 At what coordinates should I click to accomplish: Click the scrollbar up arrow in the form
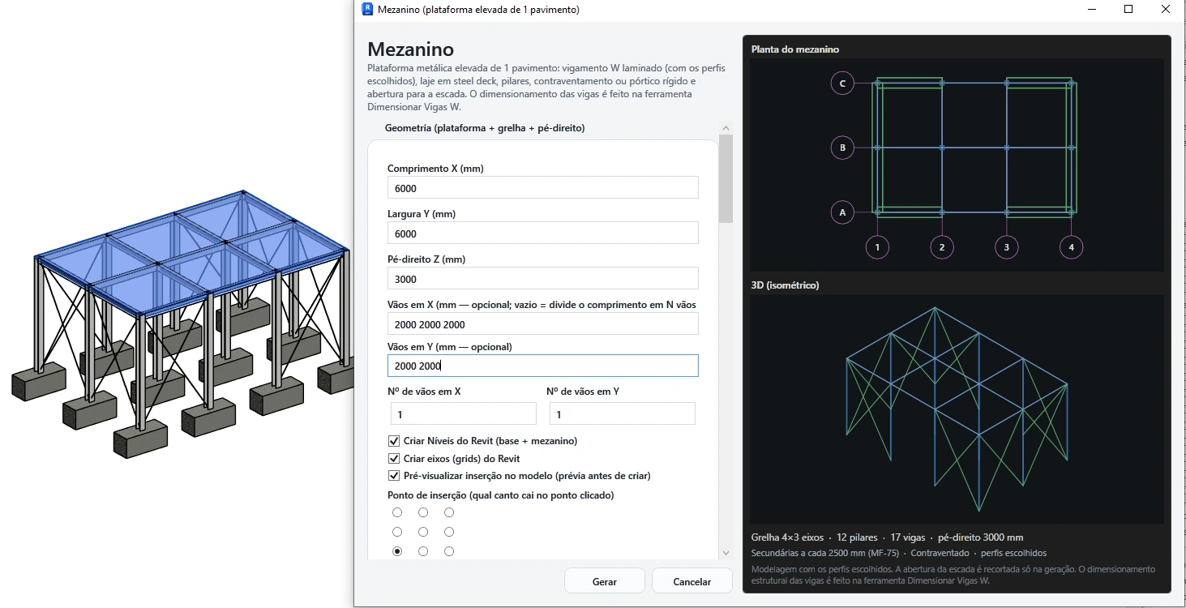pos(726,128)
